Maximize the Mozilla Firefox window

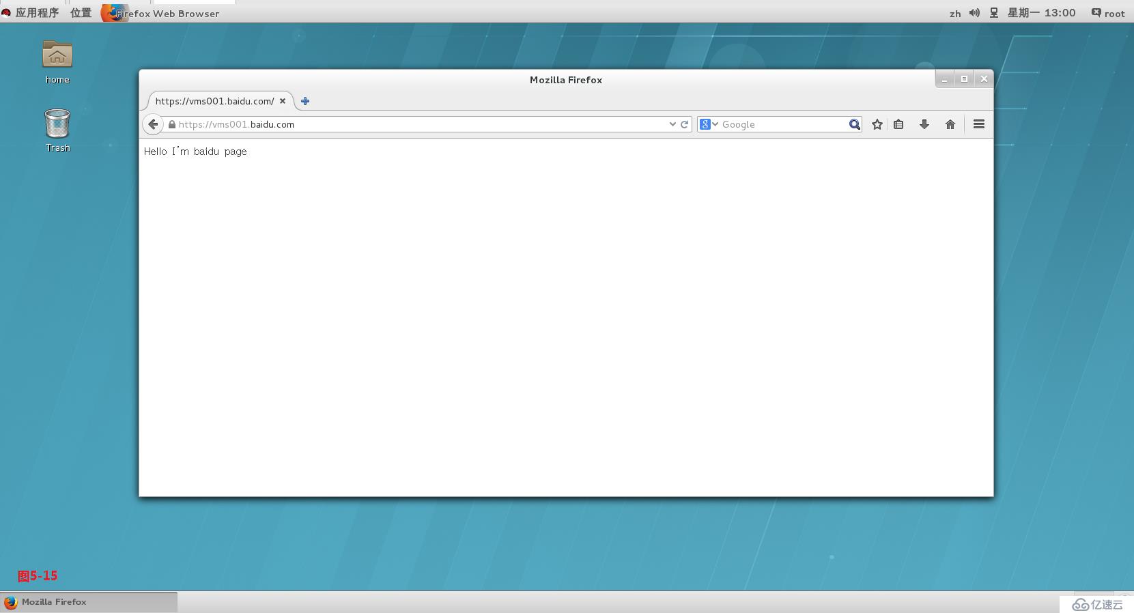point(964,79)
